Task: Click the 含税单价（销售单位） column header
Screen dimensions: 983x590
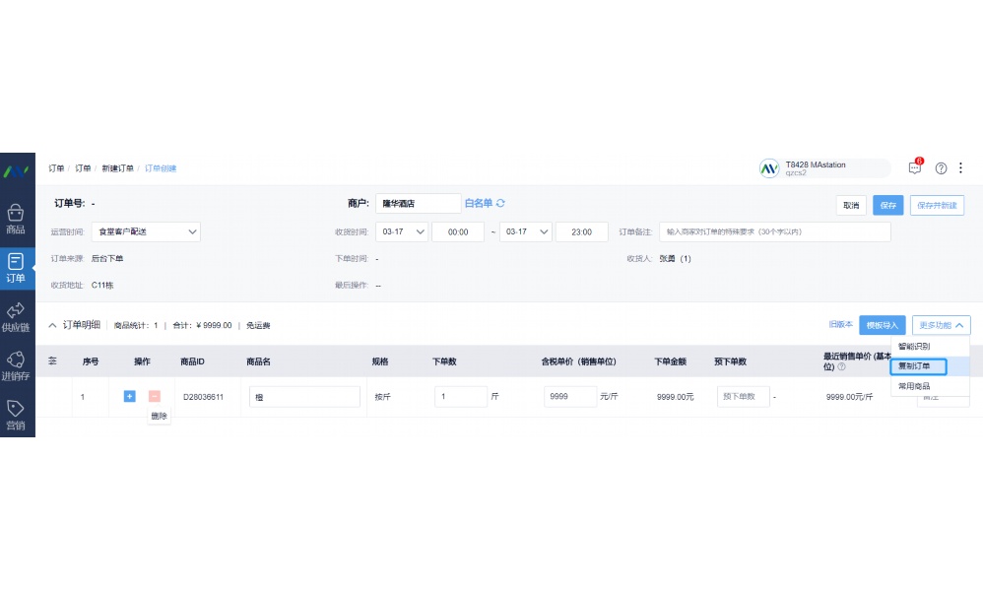Action: [578, 361]
